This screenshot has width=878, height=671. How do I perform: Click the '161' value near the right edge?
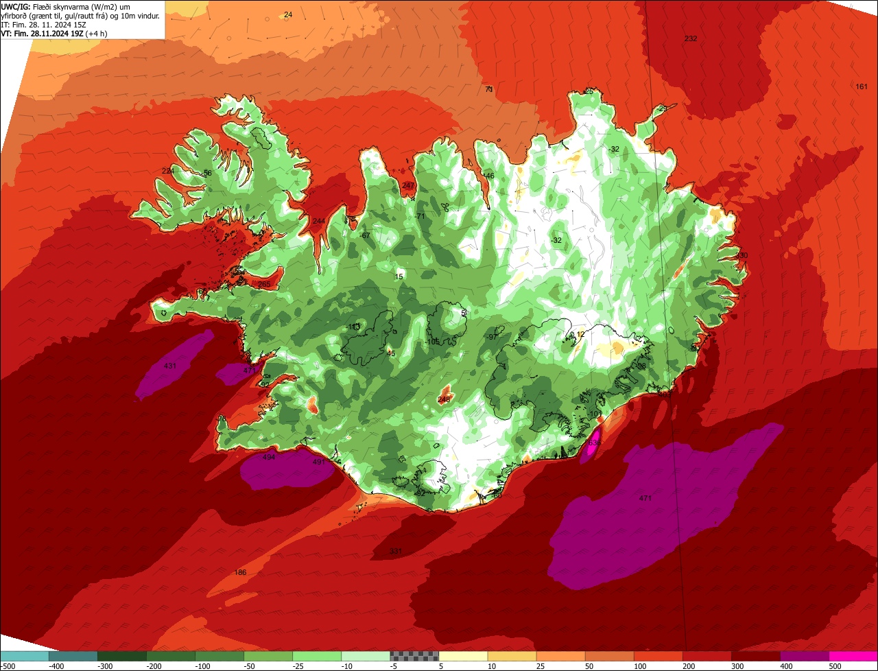(862, 86)
